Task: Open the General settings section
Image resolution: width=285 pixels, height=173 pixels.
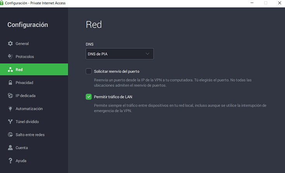Action: click(x=34, y=43)
